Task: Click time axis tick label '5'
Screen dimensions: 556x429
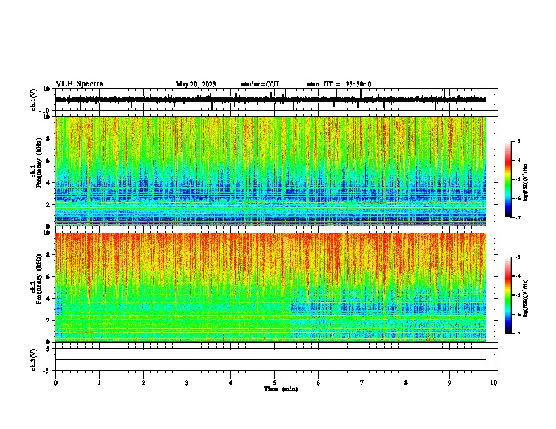Action: pyautogui.click(x=274, y=383)
